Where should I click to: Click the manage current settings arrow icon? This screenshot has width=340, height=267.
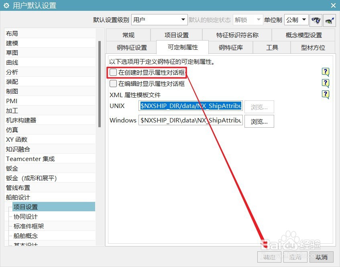click(x=328, y=20)
